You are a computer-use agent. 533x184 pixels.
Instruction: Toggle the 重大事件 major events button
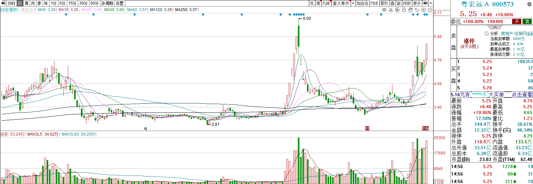pyautogui.click(x=341, y=3)
